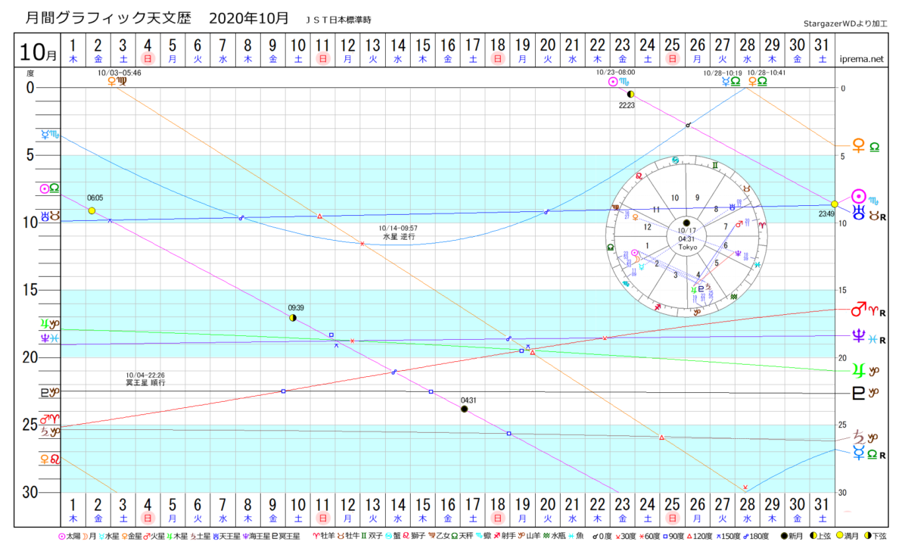Click the 水星 逆行 annotation dated 10/14-09:57

click(x=398, y=232)
